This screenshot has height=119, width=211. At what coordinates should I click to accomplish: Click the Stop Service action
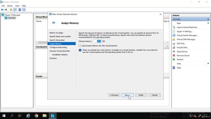182,52
